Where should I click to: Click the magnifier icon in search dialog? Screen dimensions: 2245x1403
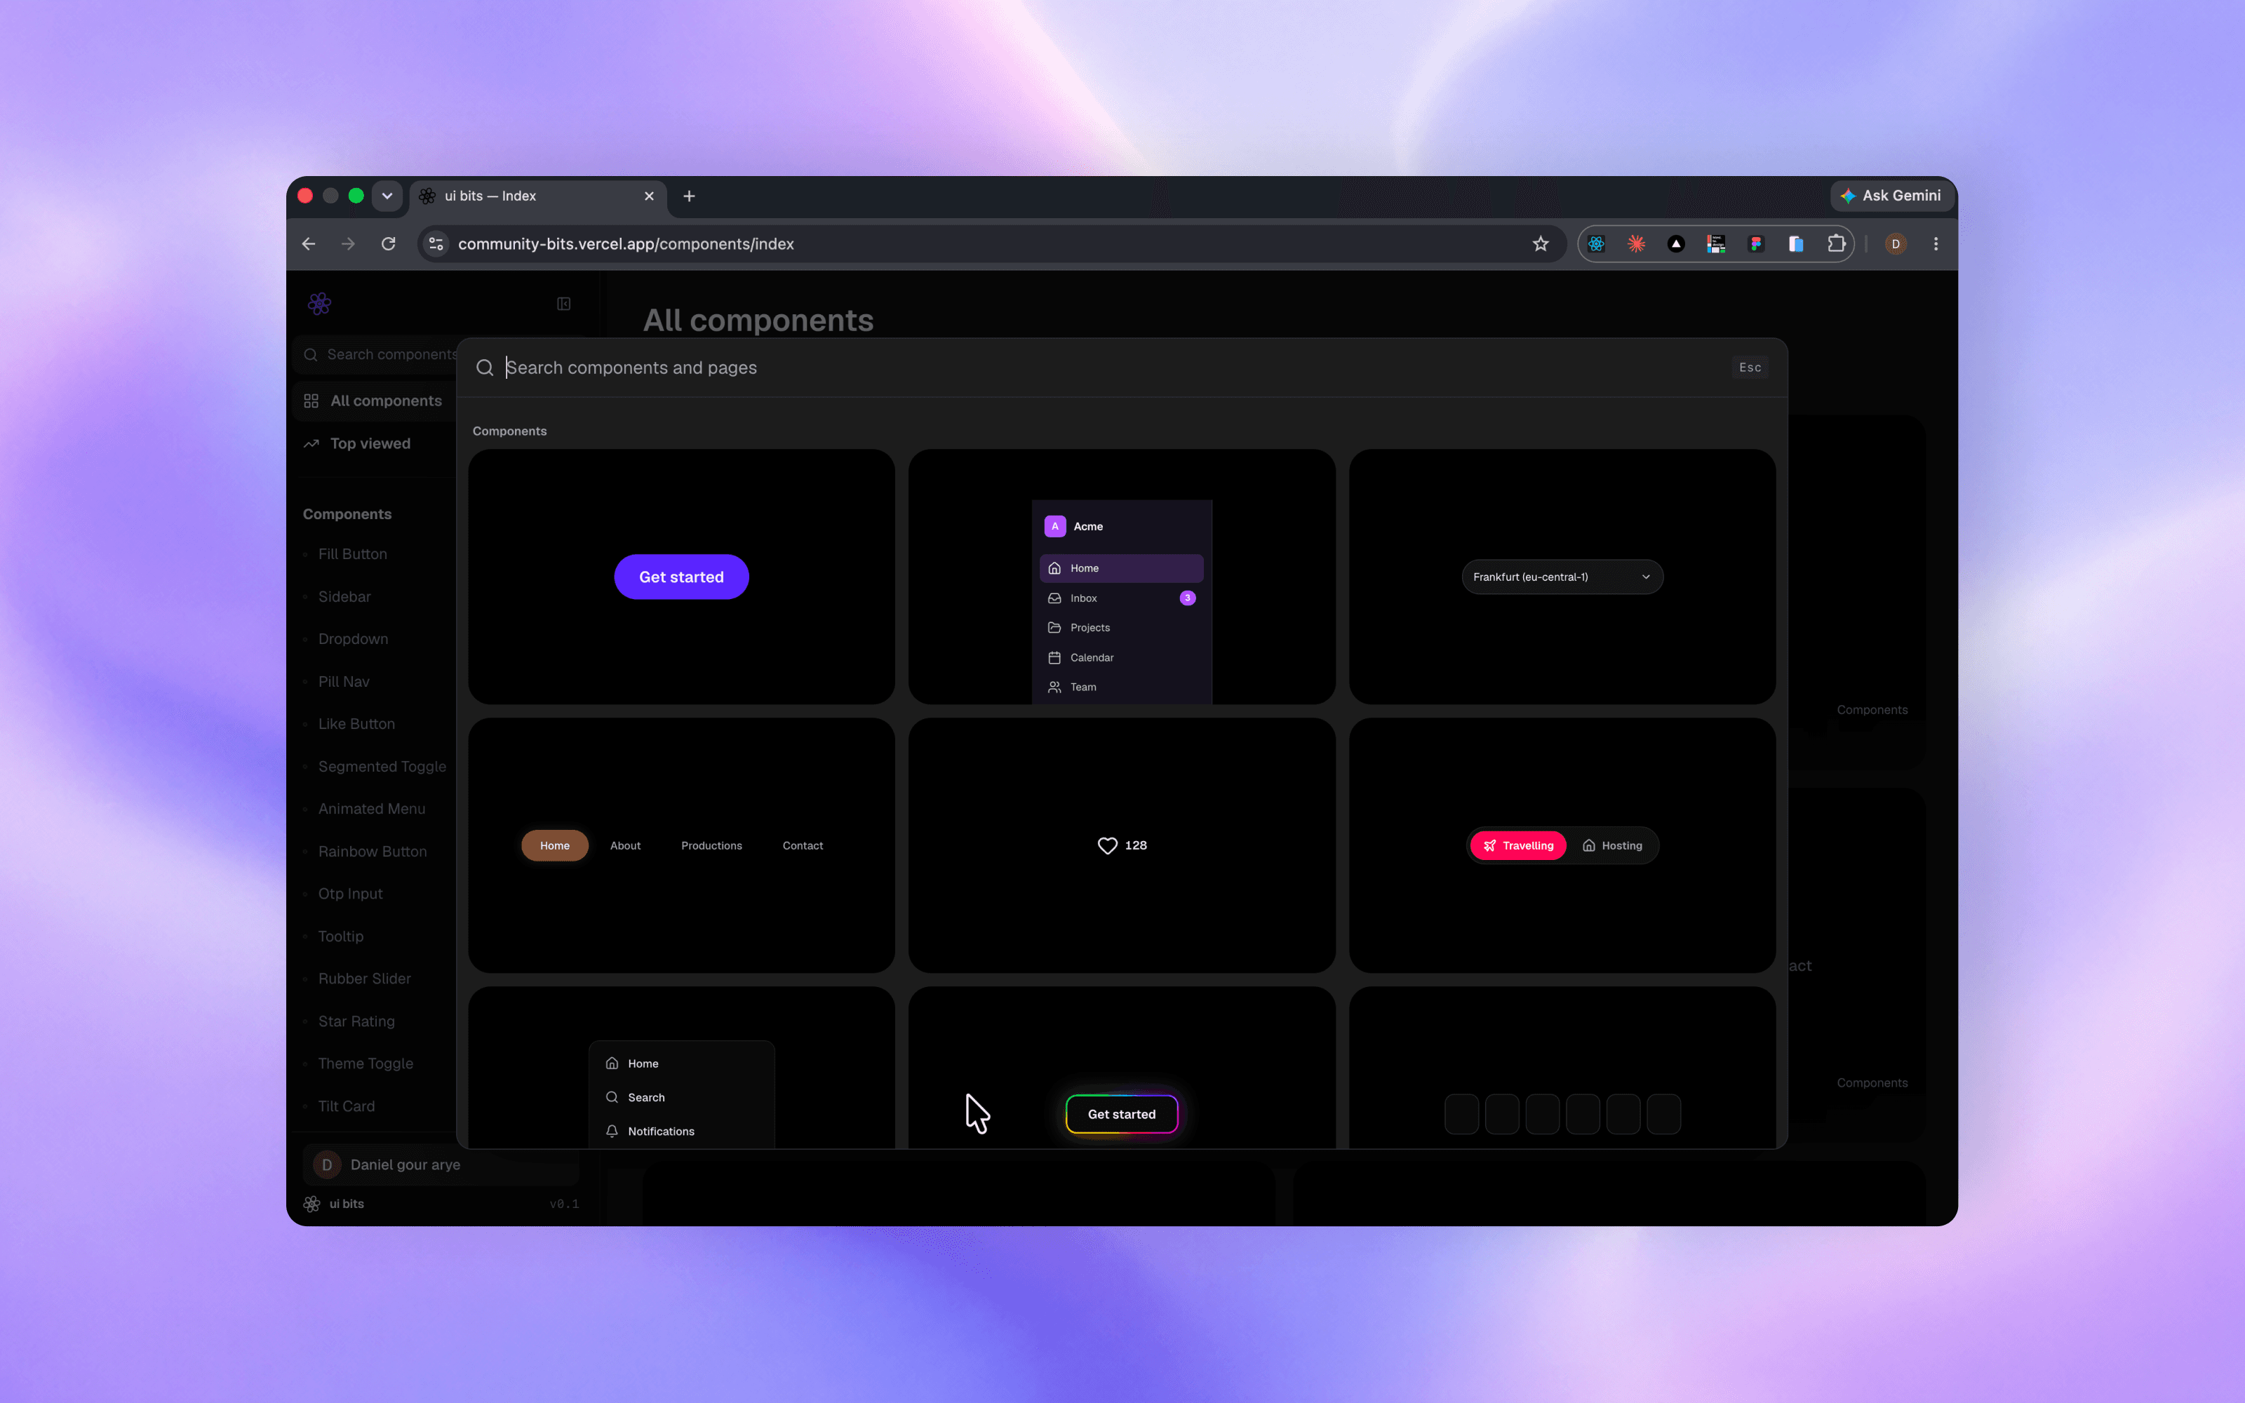tap(484, 368)
